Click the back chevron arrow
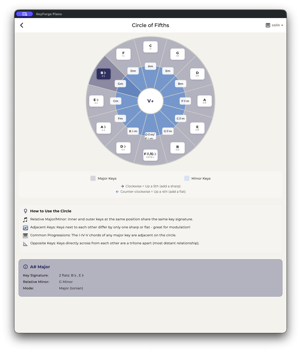301x352 pixels. click(22, 25)
